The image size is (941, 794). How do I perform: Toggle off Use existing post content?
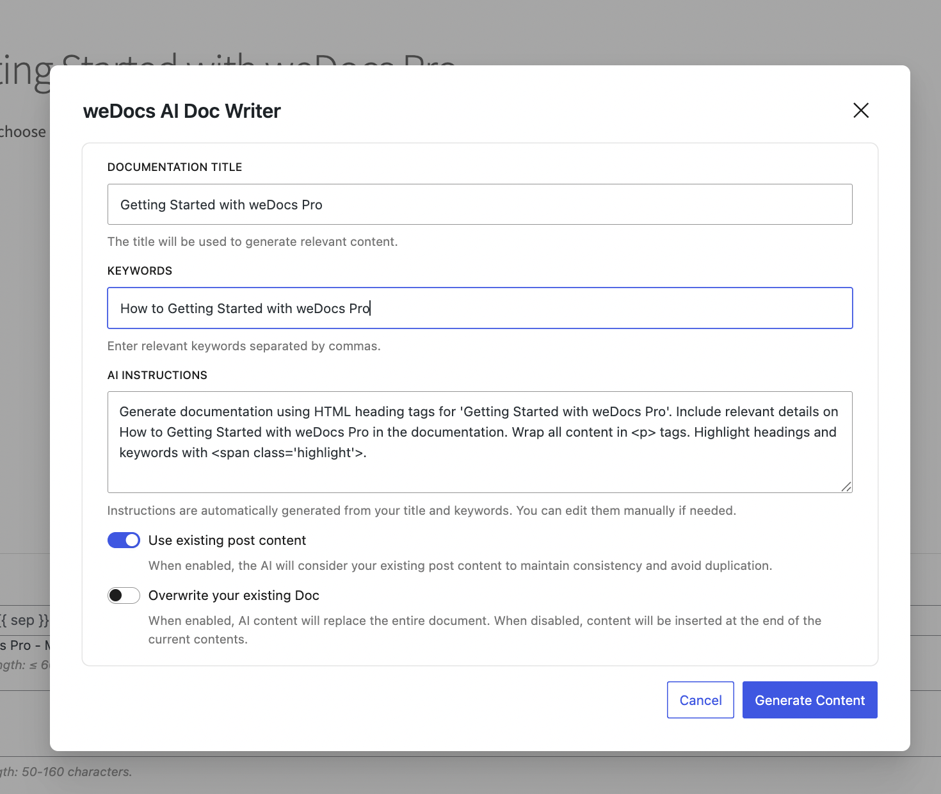click(x=124, y=540)
